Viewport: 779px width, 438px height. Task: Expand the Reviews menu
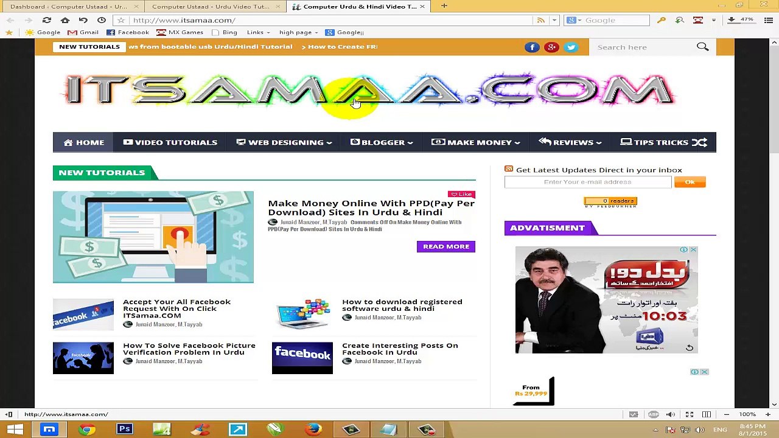(570, 142)
